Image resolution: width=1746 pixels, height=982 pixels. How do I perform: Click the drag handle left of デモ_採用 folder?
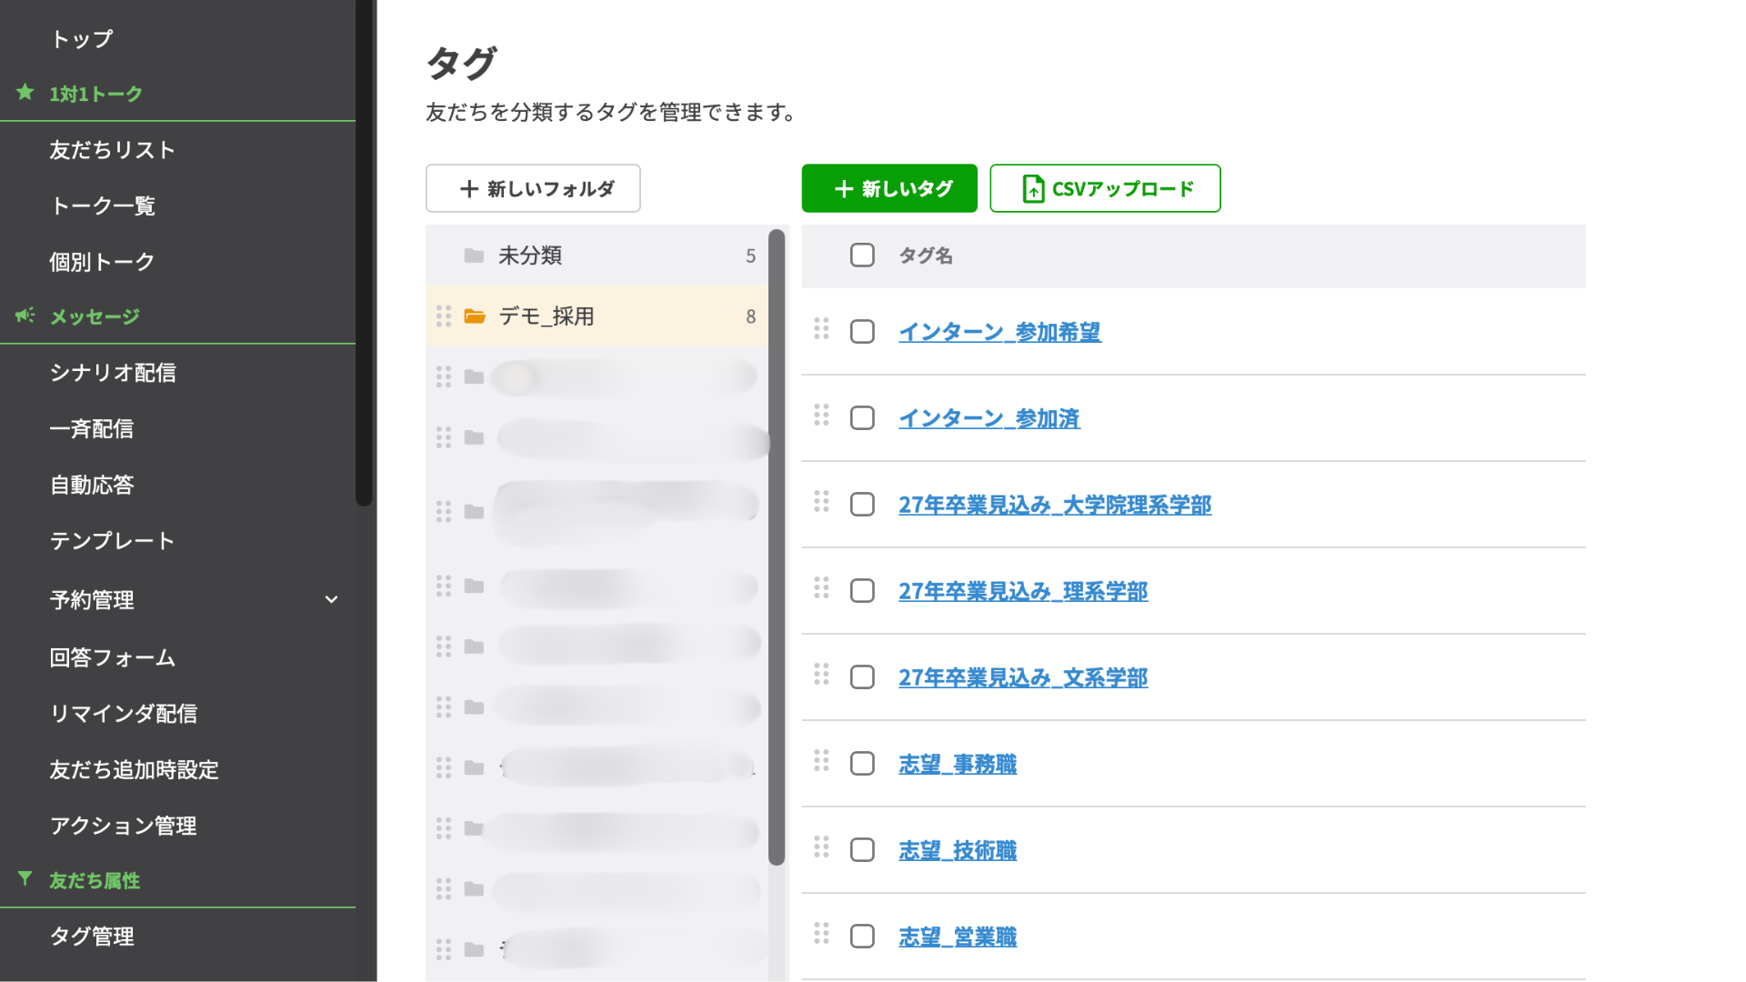(444, 316)
